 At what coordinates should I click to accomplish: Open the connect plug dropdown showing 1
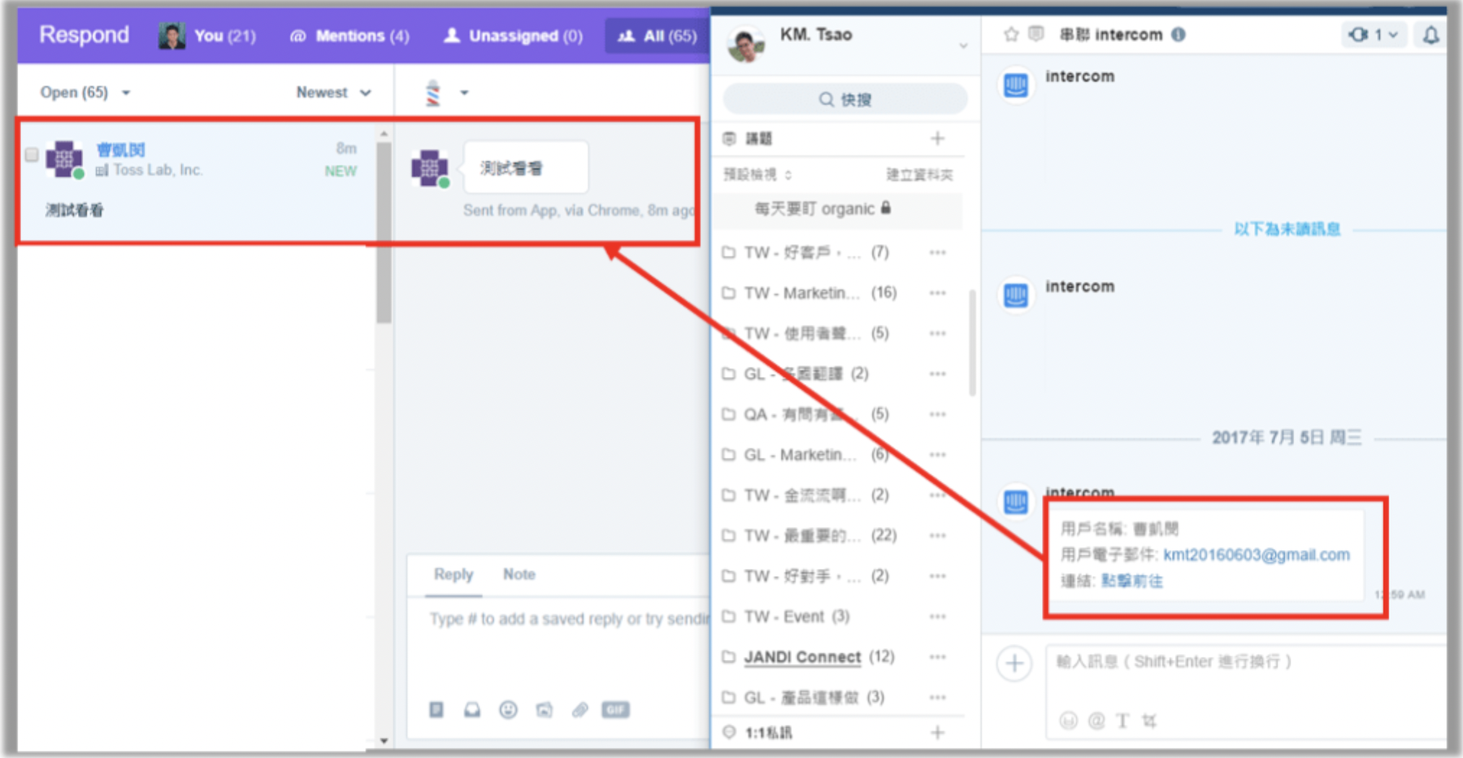point(1373,35)
